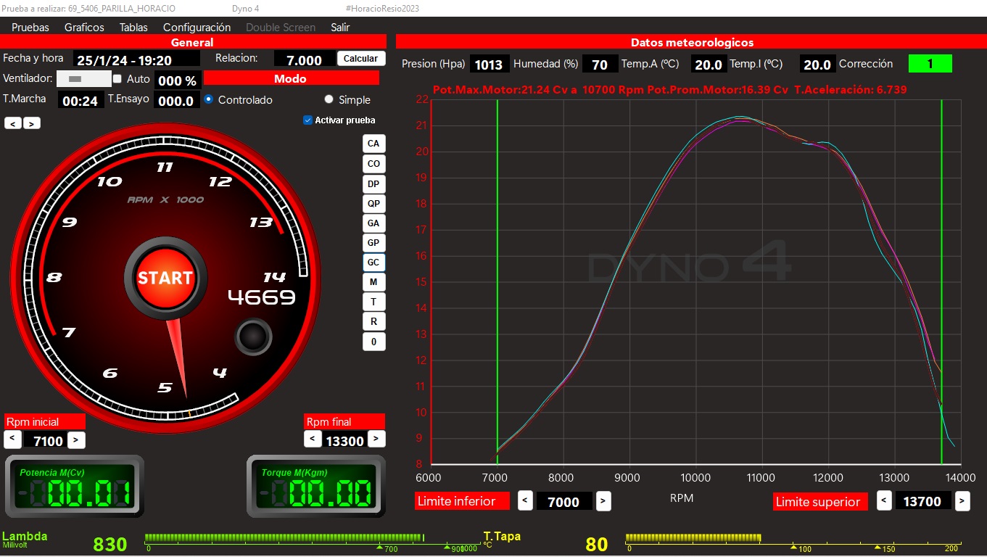Click the Salir menu option
The height and width of the screenshot is (557, 987).
(x=340, y=28)
